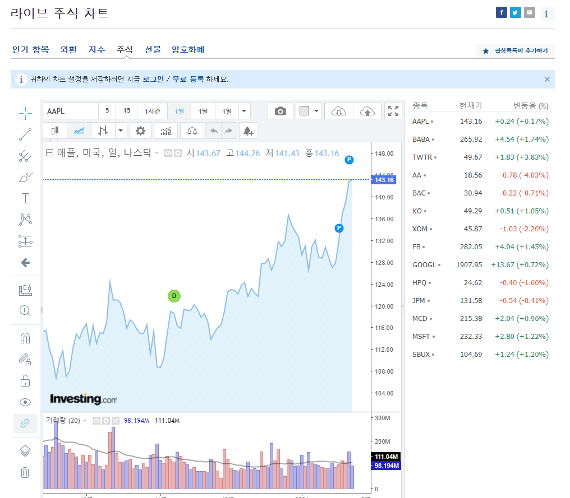Image resolution: width=570 pixels, height=498 pixels.
Task: Take a chart snapshot with camera
Action: (x=281, y=111)
